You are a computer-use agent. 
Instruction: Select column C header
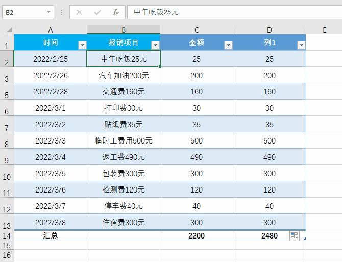(197, 30)
